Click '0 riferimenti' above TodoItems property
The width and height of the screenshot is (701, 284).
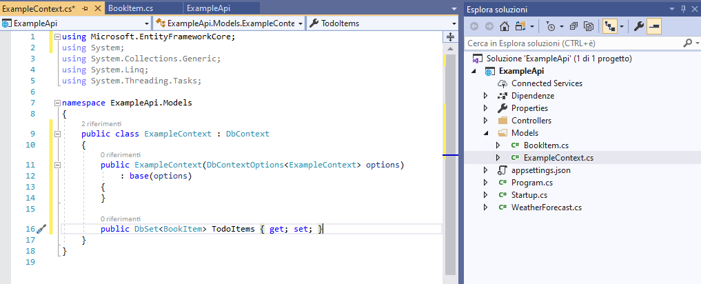[x=120, y=219]
